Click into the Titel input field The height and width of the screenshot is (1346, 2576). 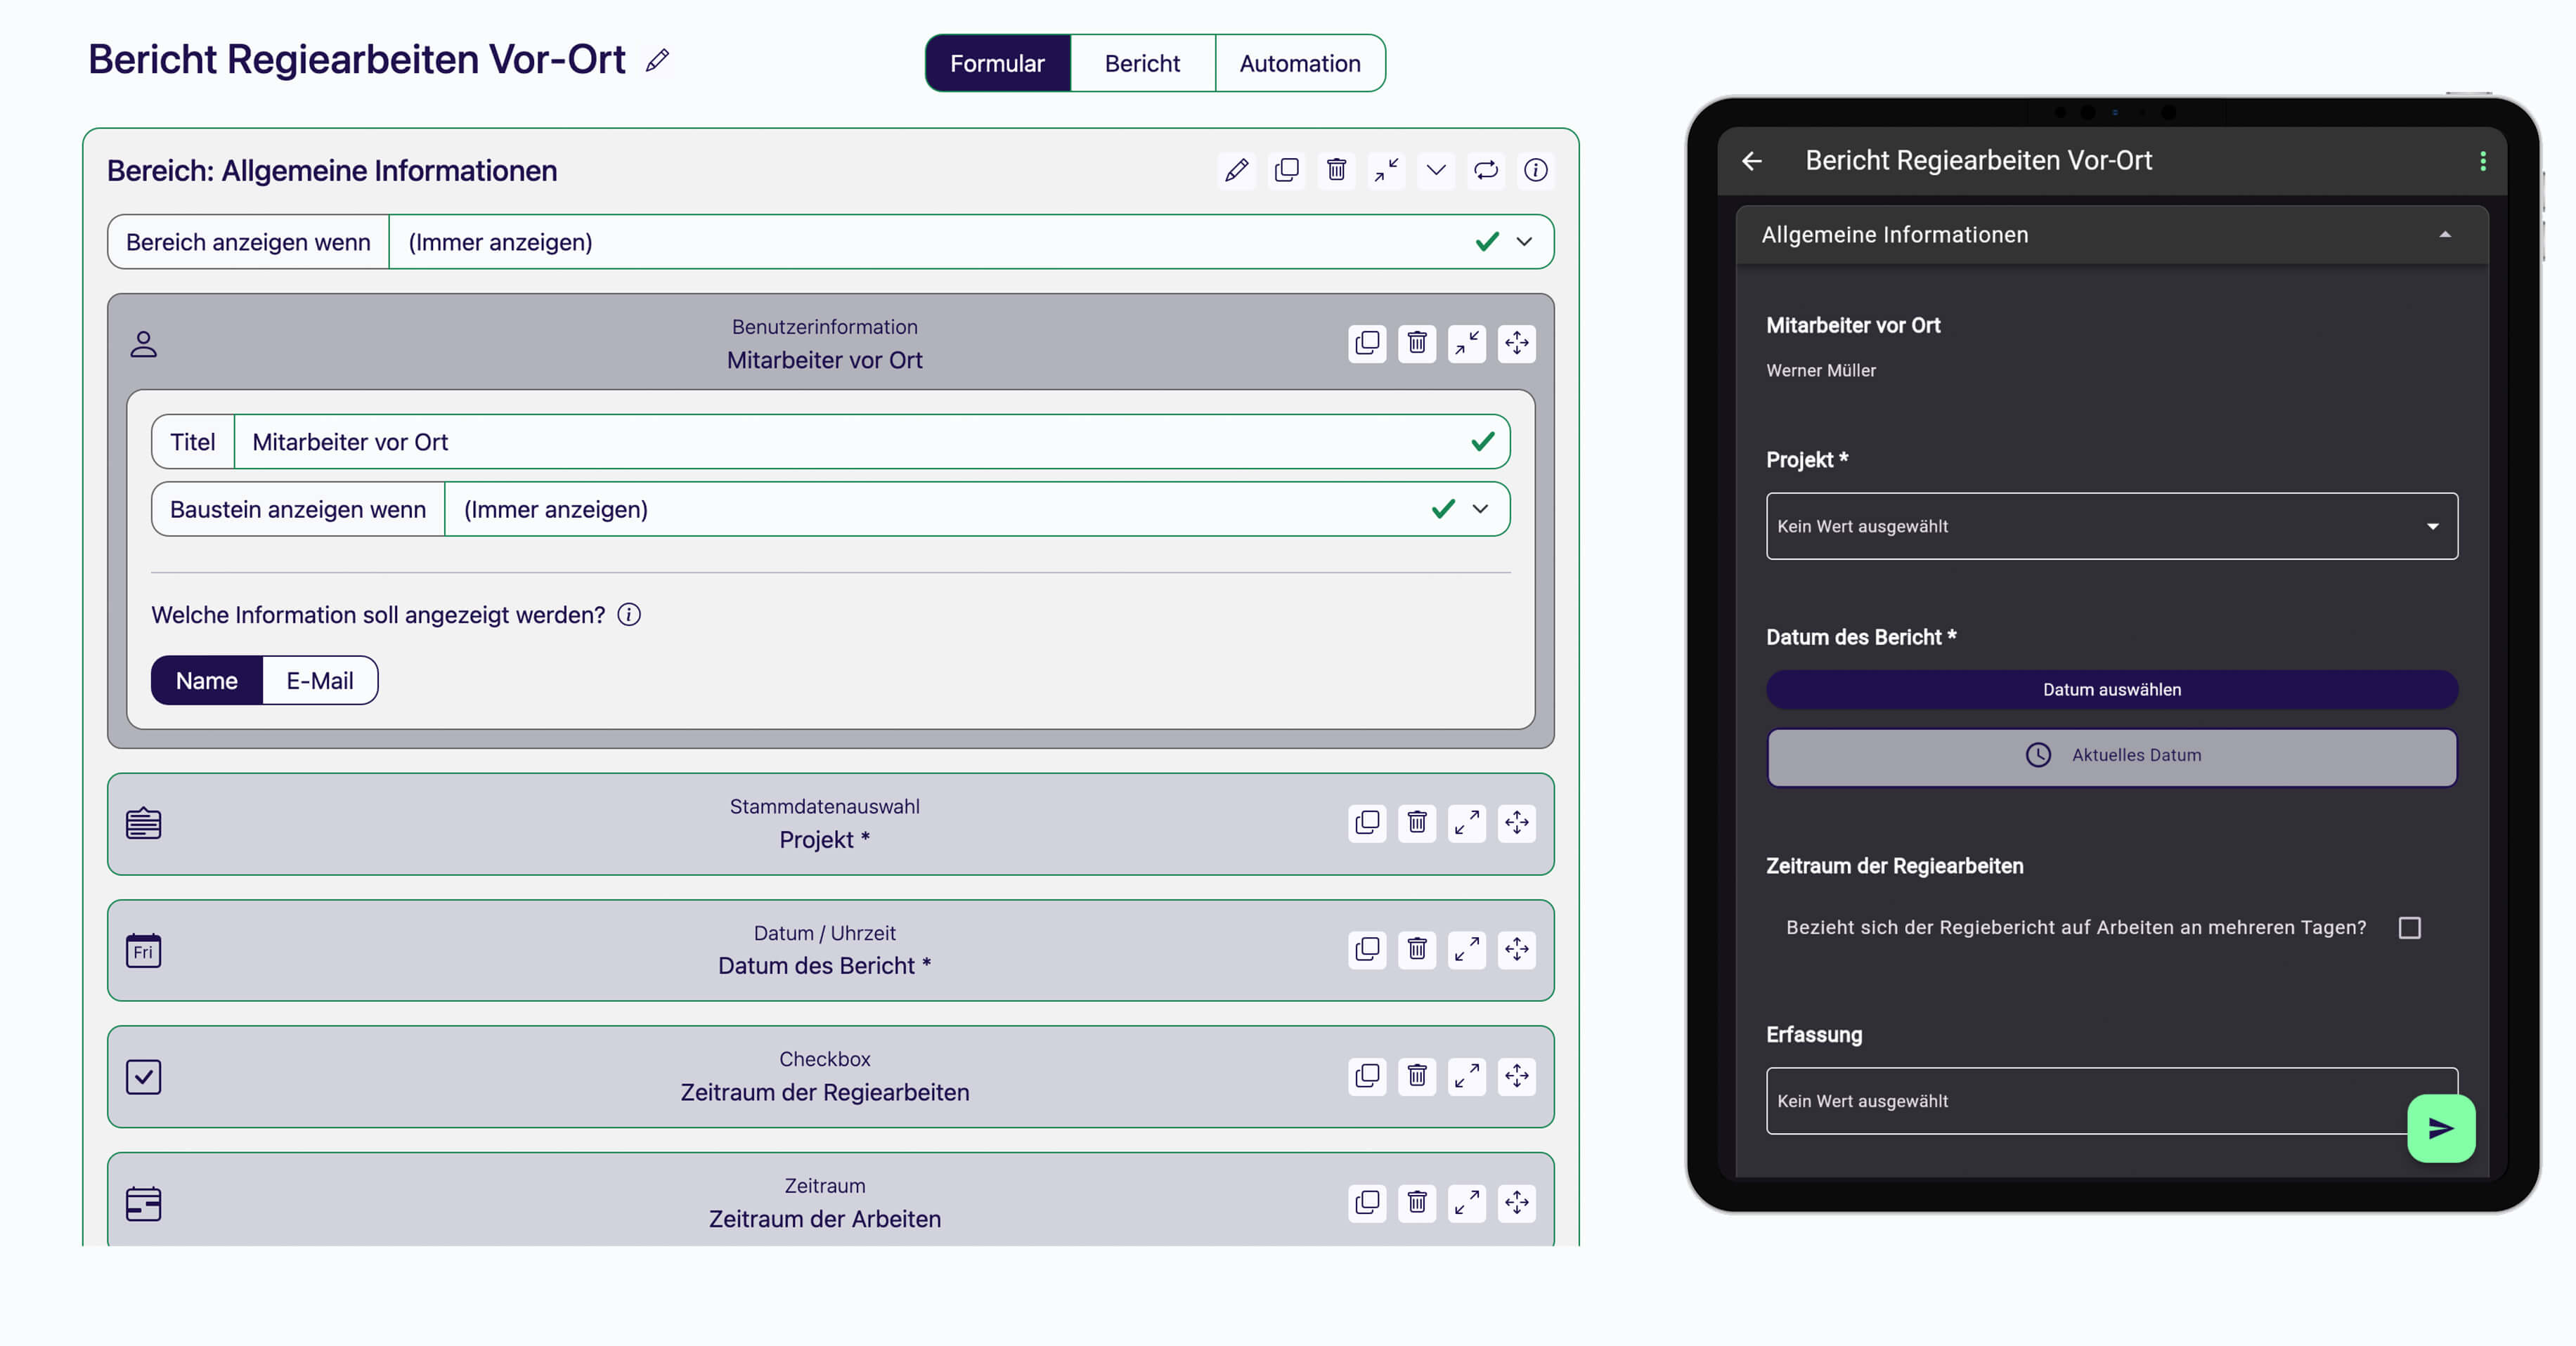pos(850,442)
